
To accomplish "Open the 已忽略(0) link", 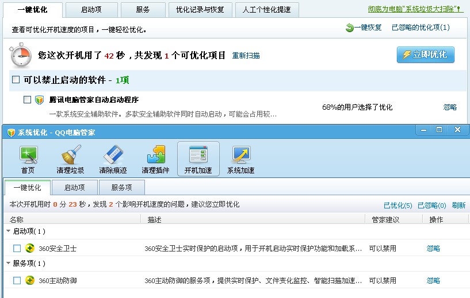I will click(431, 206).
